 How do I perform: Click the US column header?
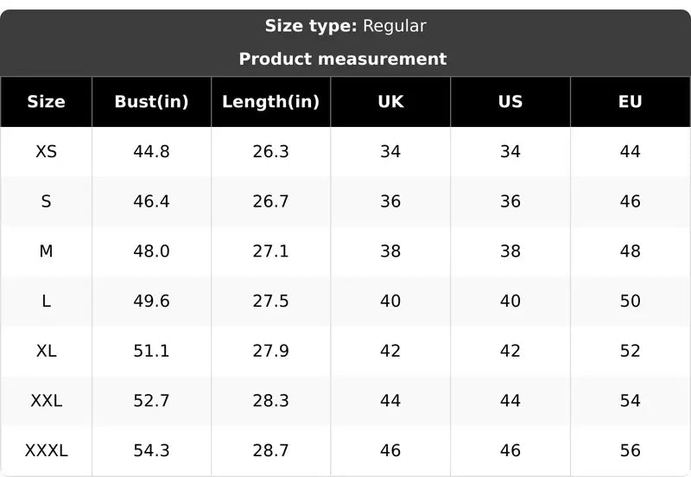coord(510,102)
